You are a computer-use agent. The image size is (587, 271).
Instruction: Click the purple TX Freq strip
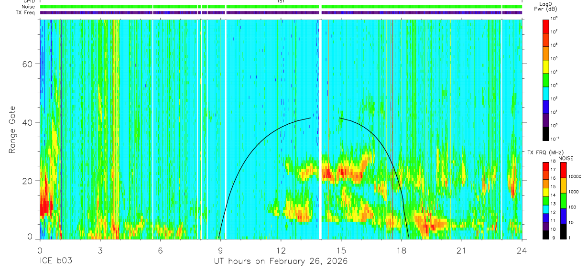click(281, 12)
